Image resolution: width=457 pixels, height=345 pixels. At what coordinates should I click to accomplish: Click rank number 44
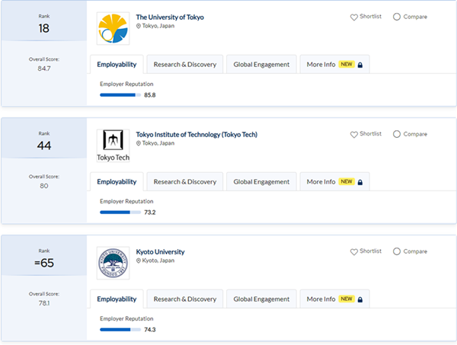tap(44, 145)
